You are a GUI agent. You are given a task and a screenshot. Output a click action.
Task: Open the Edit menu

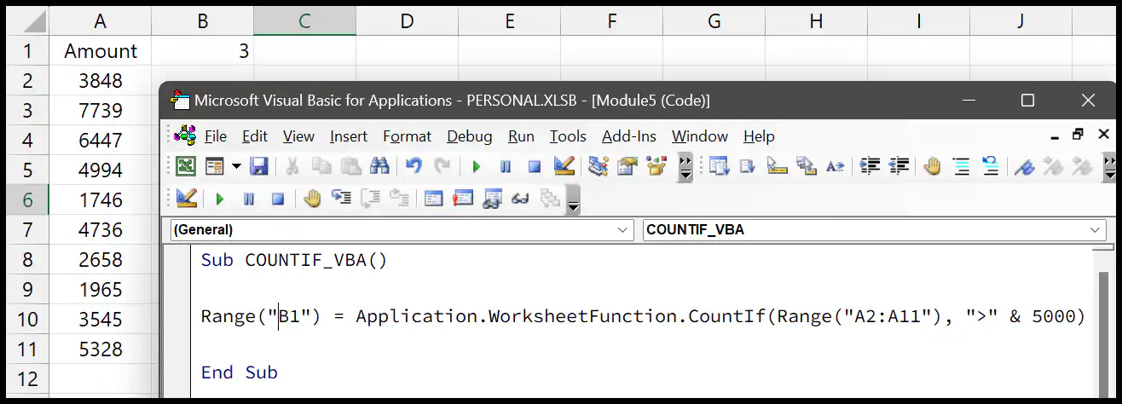(255, 136)
